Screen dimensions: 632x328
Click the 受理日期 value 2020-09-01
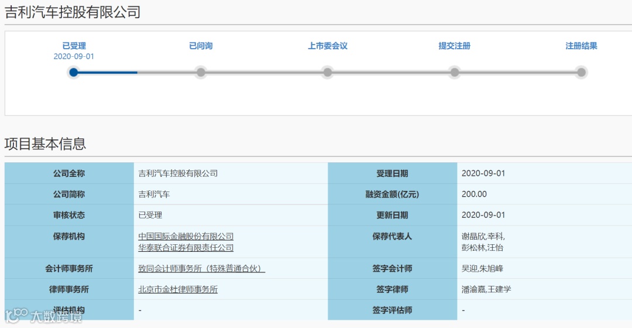pyautogui.click(x=483, y=173)
